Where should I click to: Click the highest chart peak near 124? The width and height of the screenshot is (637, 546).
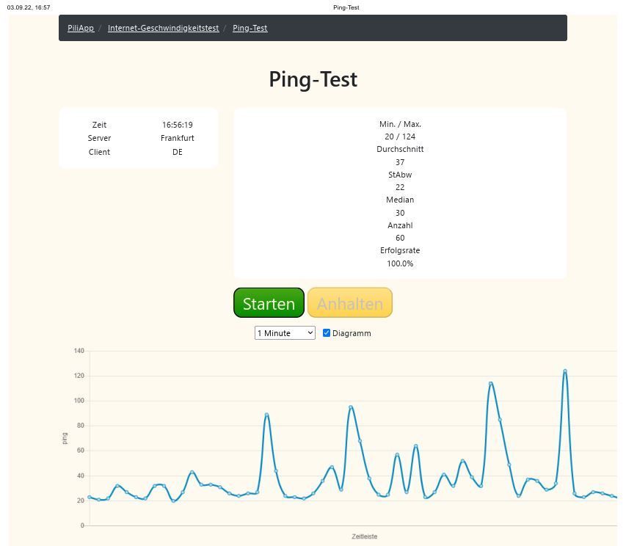pos(565,371)
